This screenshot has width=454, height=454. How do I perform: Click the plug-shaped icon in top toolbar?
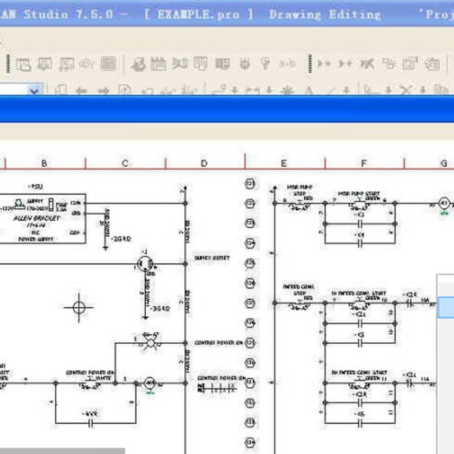(245, 64)
